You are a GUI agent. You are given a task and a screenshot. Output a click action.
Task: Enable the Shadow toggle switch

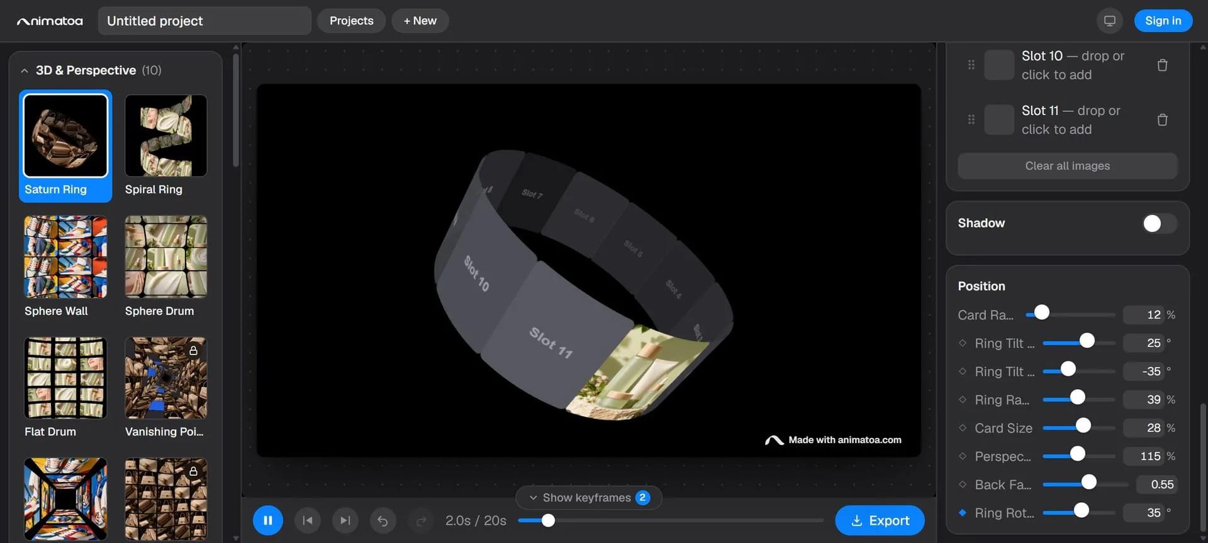pyautogui.click(x=1160, y=224)
